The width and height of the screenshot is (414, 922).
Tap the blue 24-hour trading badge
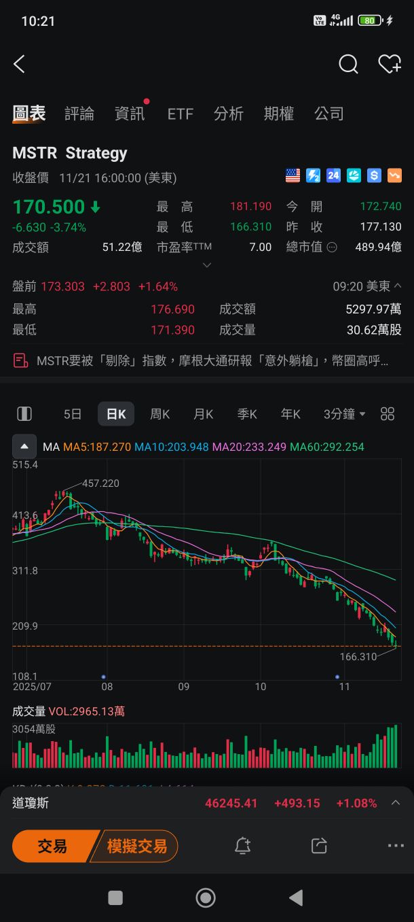pos(333,176)
